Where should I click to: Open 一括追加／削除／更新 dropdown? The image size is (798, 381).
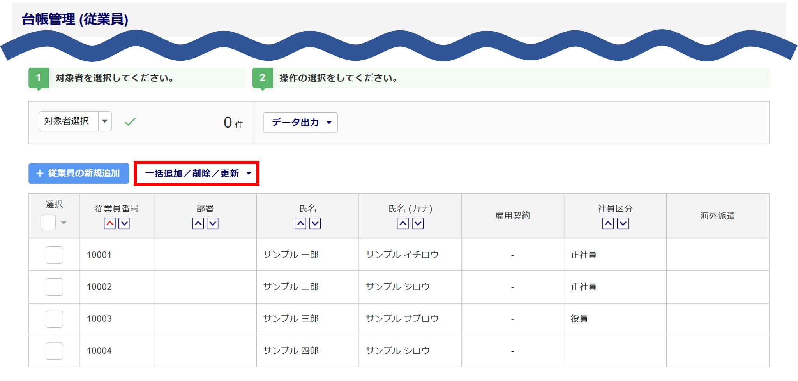click(x=197, y=174)
